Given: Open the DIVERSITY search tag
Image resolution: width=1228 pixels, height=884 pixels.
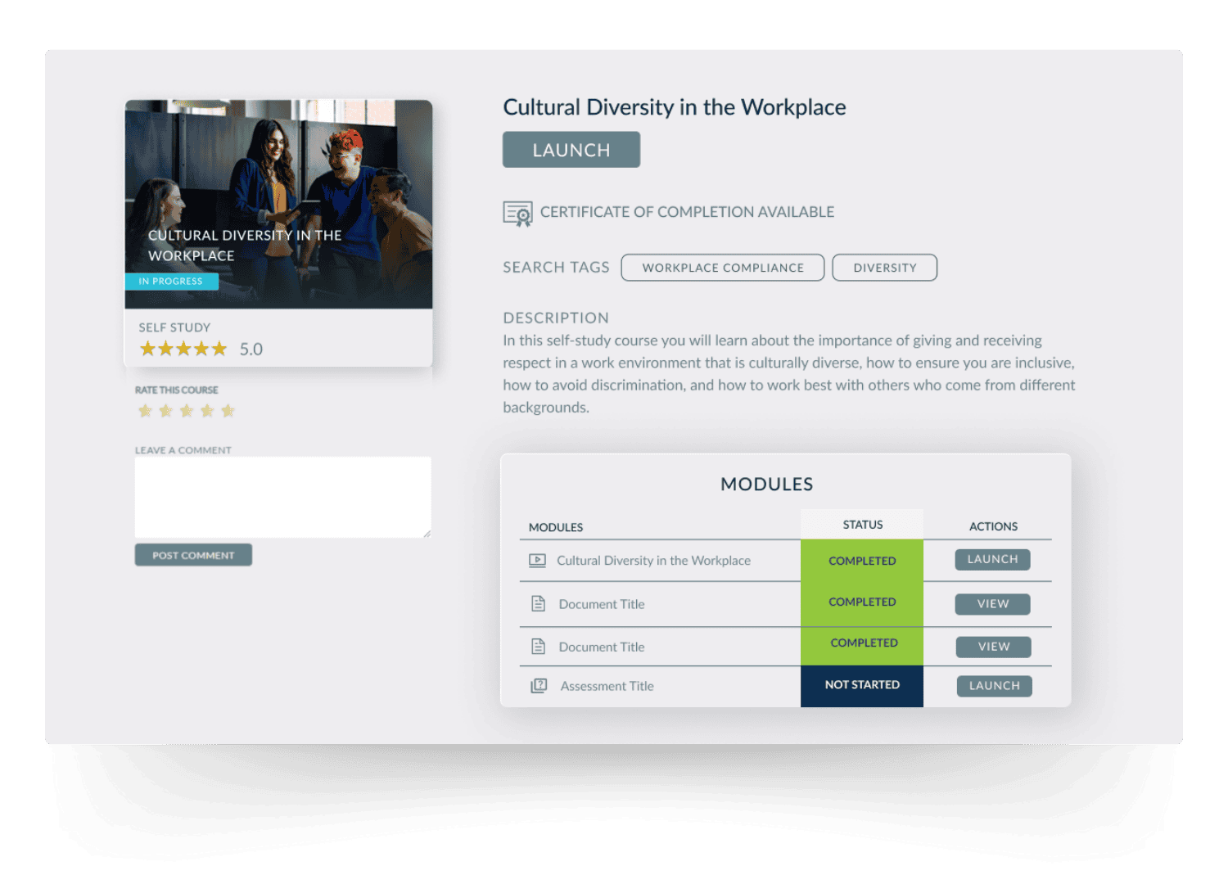Looking at the screenshot, I should tap(884, 268).
